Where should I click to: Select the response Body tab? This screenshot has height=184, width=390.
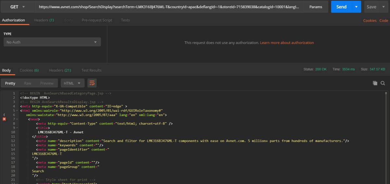(x=6, y=70)
